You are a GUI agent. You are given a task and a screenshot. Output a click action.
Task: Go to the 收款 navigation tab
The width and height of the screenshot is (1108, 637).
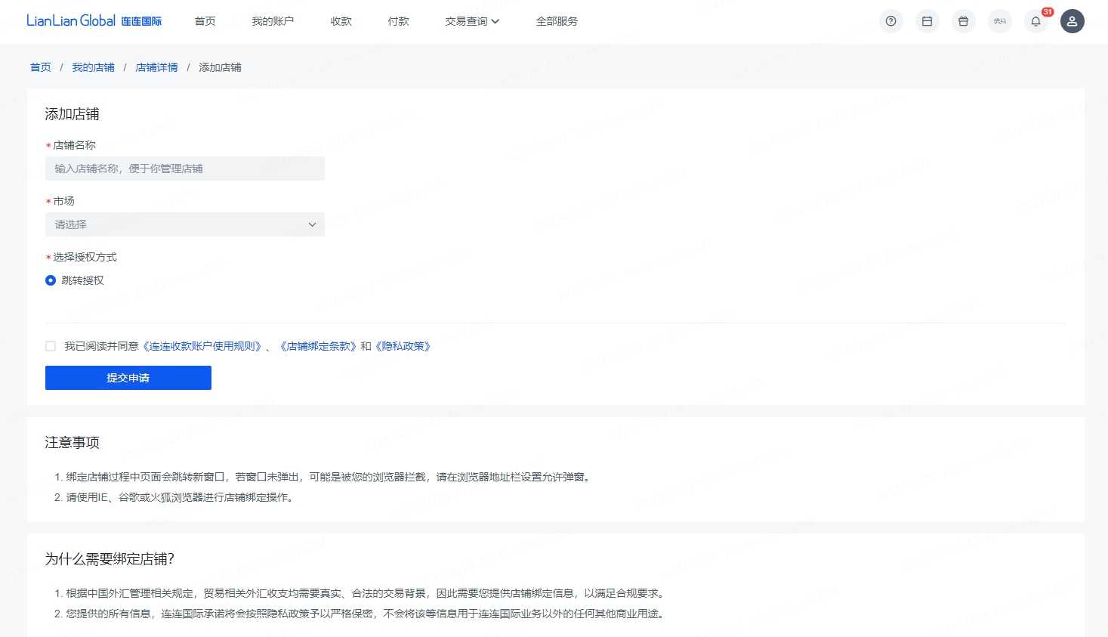(341, 21)
